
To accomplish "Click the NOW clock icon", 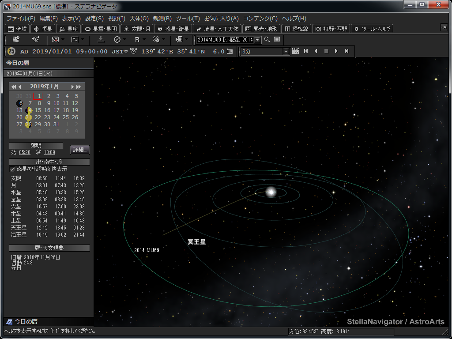I will (133, 51).
